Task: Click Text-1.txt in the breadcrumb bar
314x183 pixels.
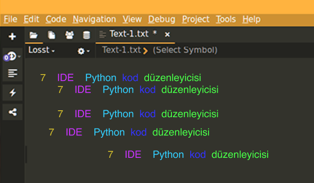Action: (x=121, y=50)
